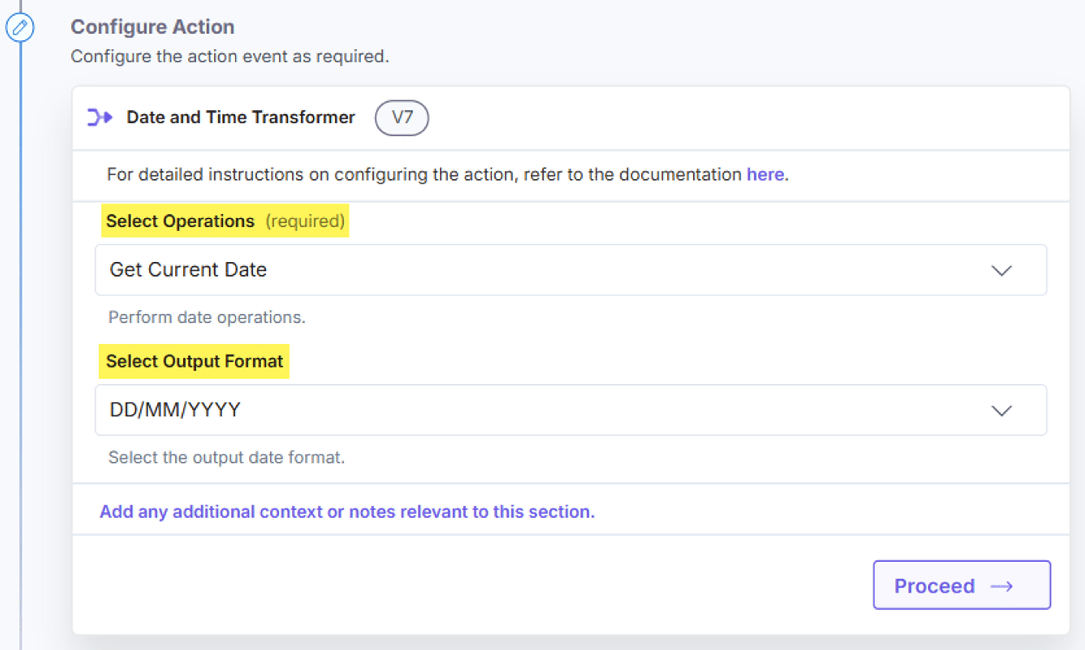Click the arrow icon on the Proceed button
The width and height of the screenshot is (1085, 650).
pos(1002,586)
